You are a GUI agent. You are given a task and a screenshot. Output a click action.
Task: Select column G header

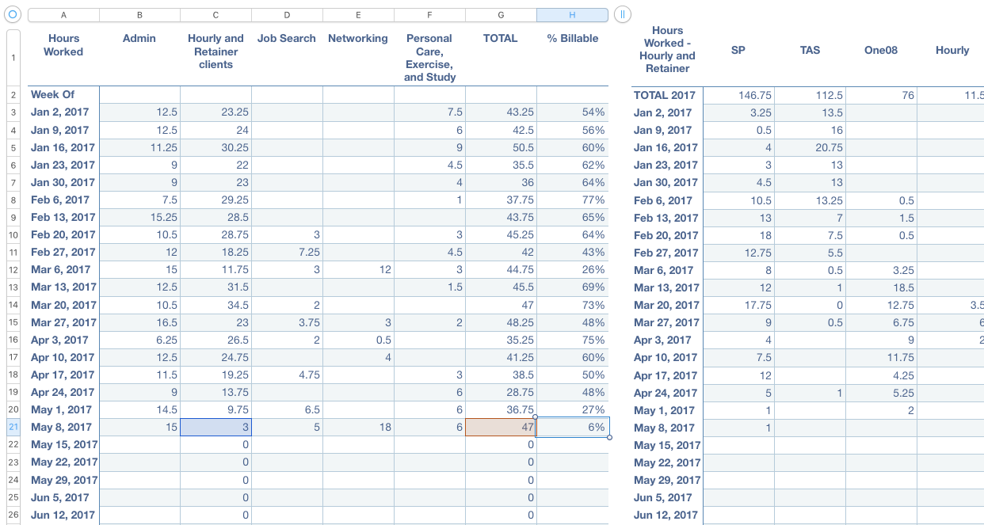point(501,15)
